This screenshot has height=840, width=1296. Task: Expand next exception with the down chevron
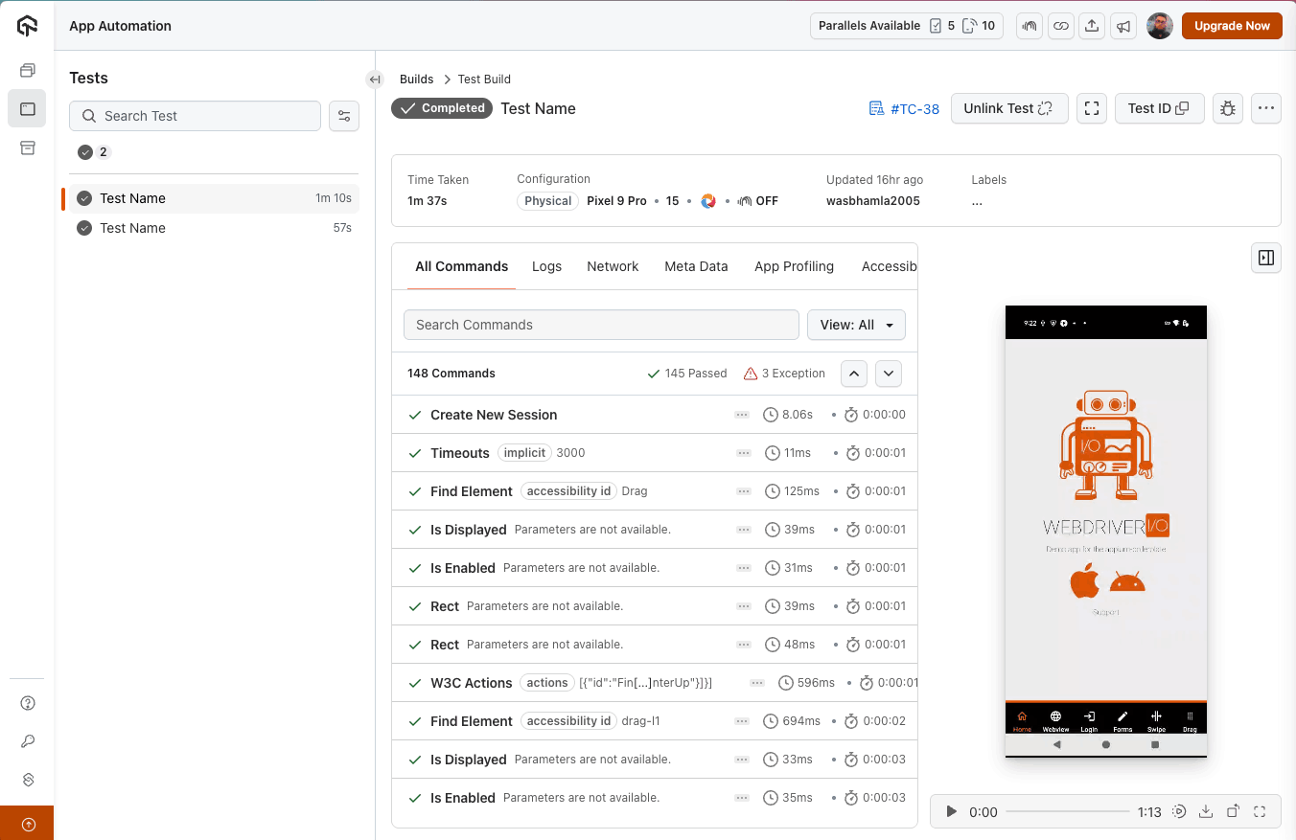[888, 374]
